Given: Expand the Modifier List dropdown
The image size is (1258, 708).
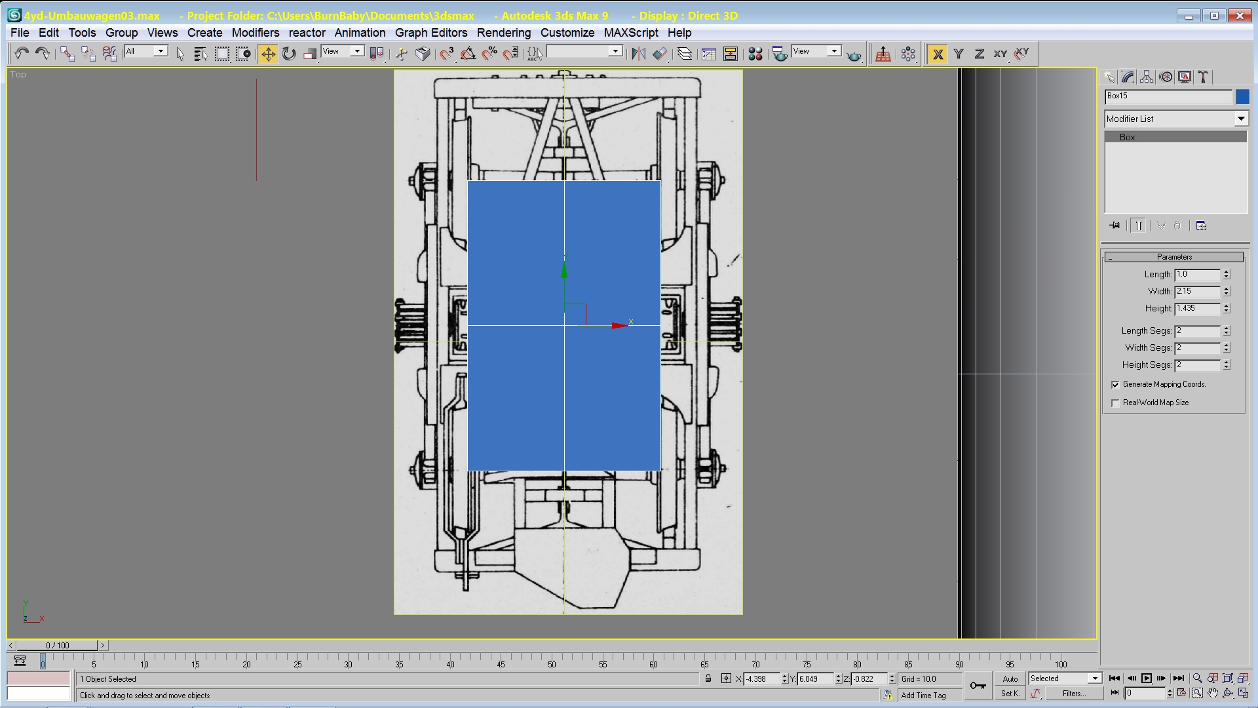Looking at the screenshot, I should tap(1241, 119).
